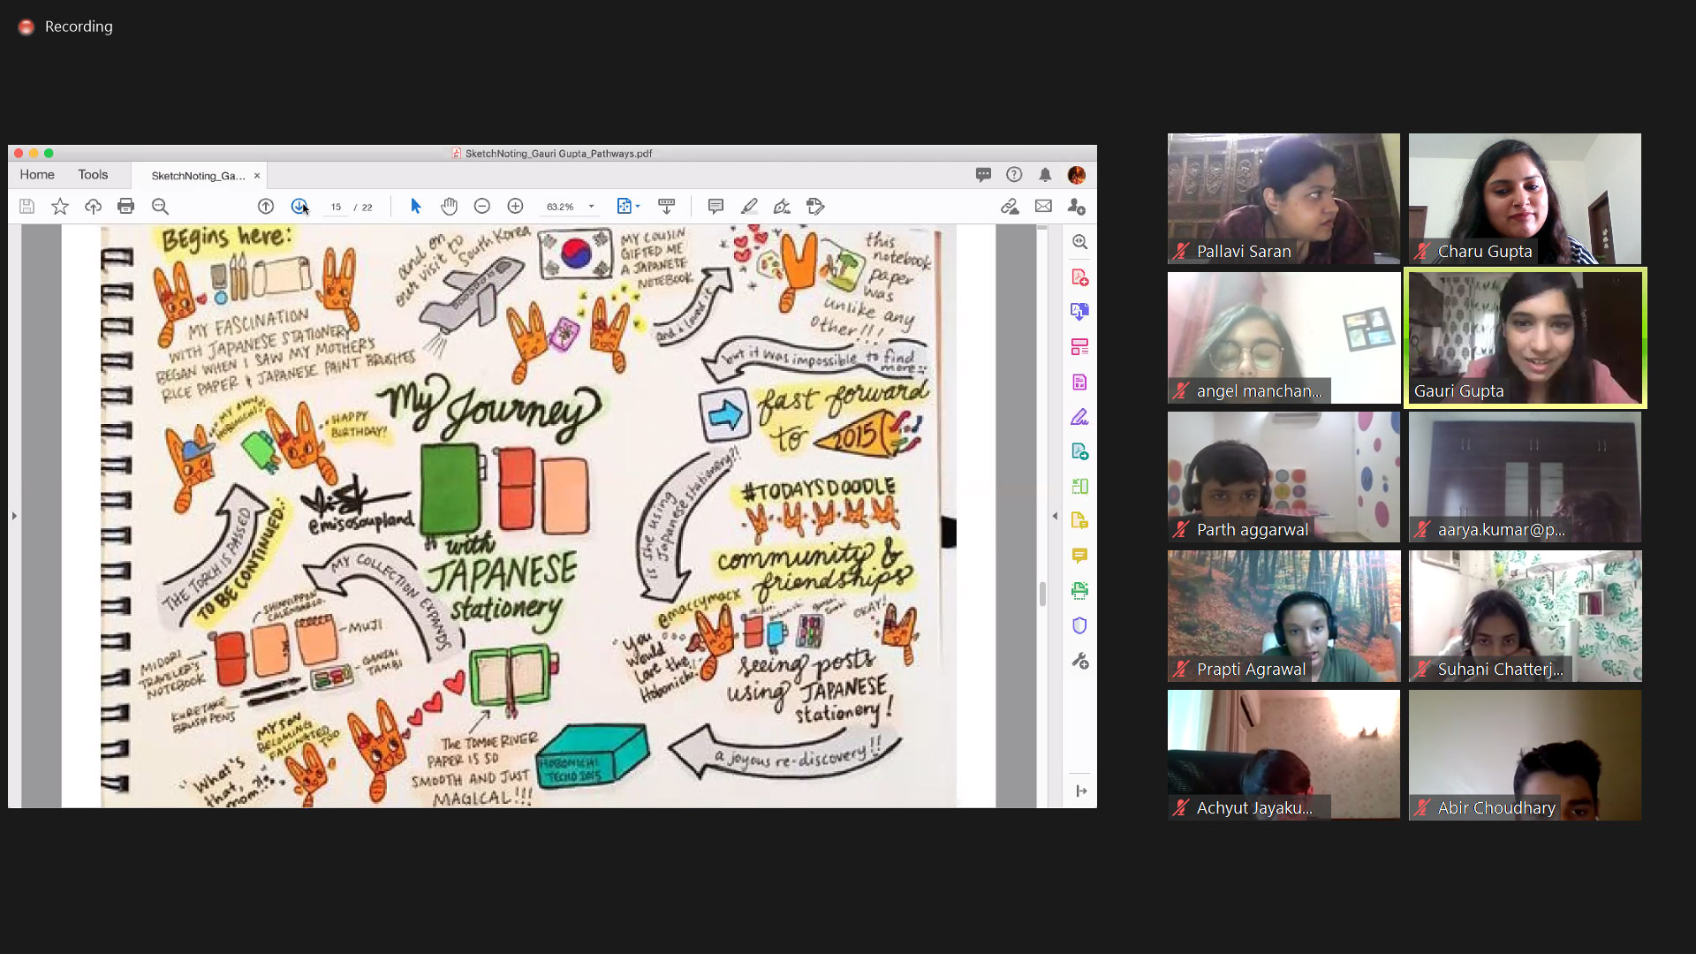Expand the left navigation pane arrow
This screenshot has width=1696, height=954.
click(14, 516)
